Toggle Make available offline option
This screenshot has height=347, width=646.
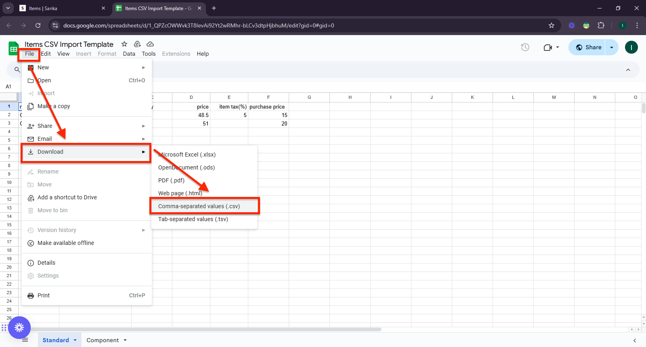tap(65, 243)
